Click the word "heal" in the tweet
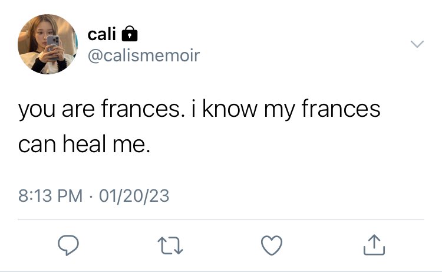This screenshot has width=442, height=272. (84, 143)
